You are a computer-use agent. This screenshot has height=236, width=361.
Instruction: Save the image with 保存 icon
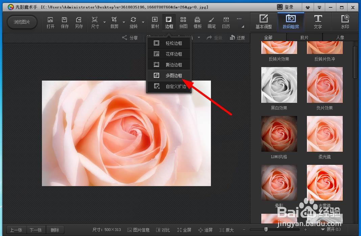[65, 23]
